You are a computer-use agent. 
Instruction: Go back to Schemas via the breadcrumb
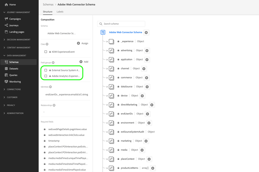[48, 4]
